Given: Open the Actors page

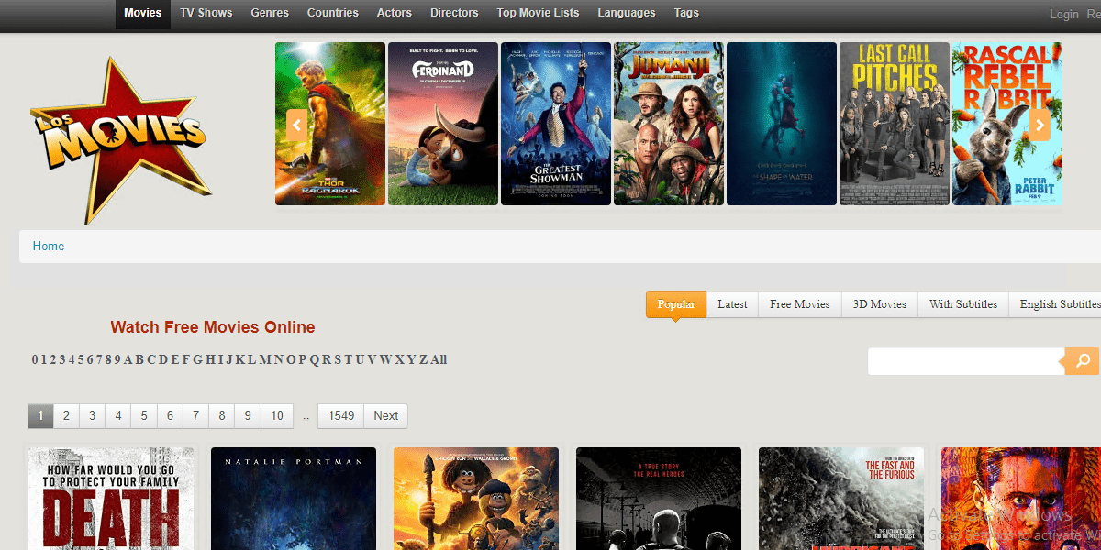Looking at the screenshot, I should [394, 14].
